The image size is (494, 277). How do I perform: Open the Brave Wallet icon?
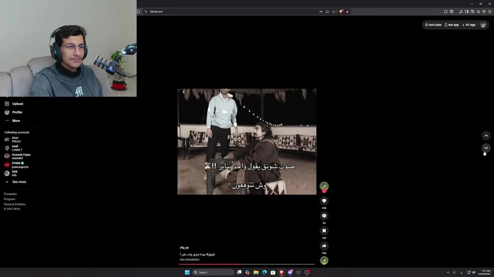(x=472, y=12)
